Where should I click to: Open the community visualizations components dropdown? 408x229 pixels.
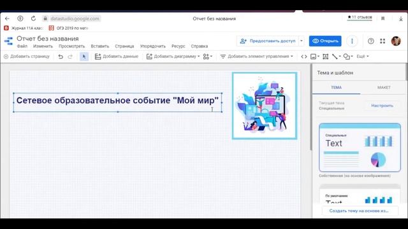click(208, 57)
